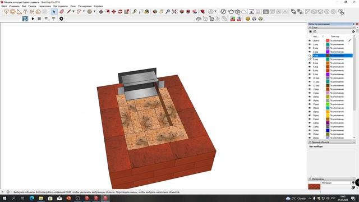
Task: Collapse the Материалы section
Action: coord(310,179)
